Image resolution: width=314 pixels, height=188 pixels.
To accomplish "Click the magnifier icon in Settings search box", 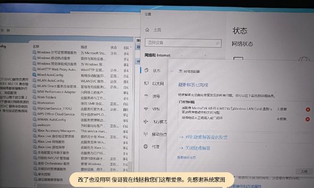I will (217, 43).
